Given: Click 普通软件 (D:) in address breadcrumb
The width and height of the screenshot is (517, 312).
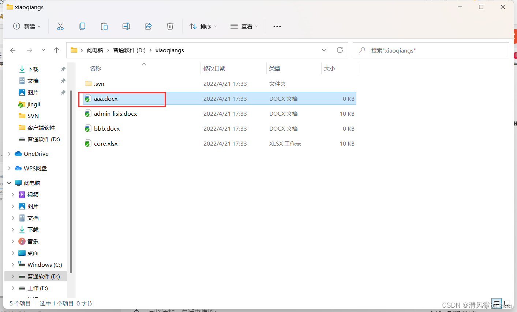Looking at the screenshot, I should [129, 50].
